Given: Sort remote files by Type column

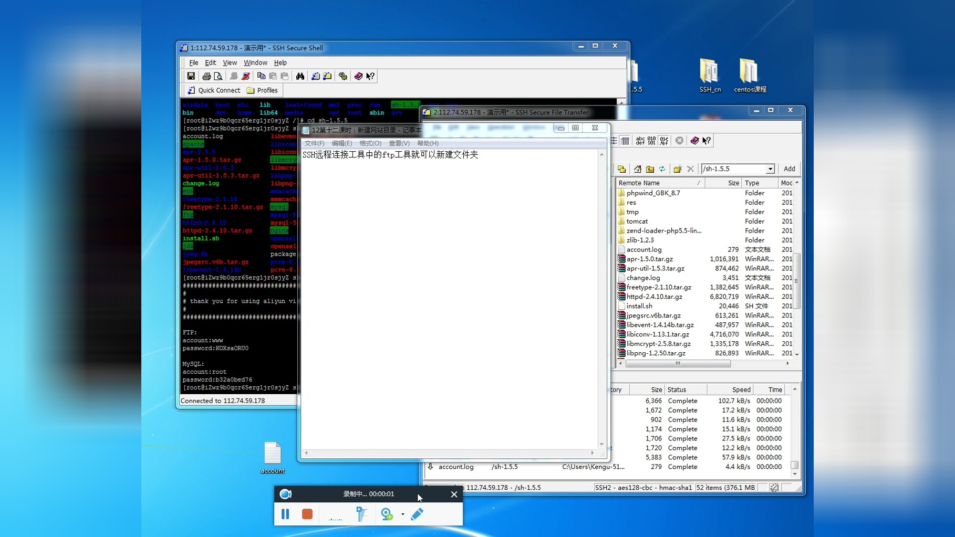Looking at the screenshot, I should tap(760, 183).
